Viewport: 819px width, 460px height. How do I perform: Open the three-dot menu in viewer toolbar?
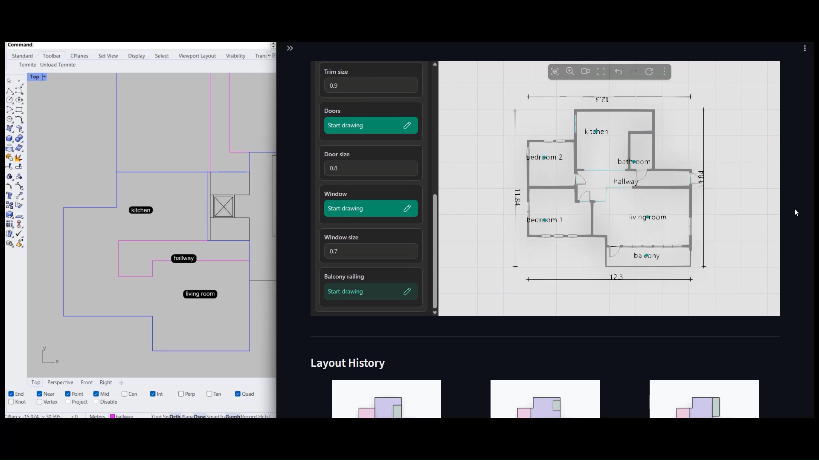[x=665, y=72]
